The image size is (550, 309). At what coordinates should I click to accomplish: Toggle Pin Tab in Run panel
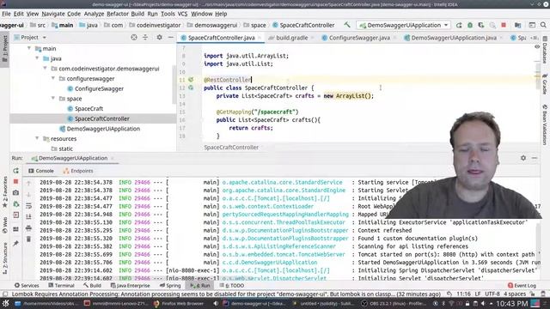click(x=15, y=243)
